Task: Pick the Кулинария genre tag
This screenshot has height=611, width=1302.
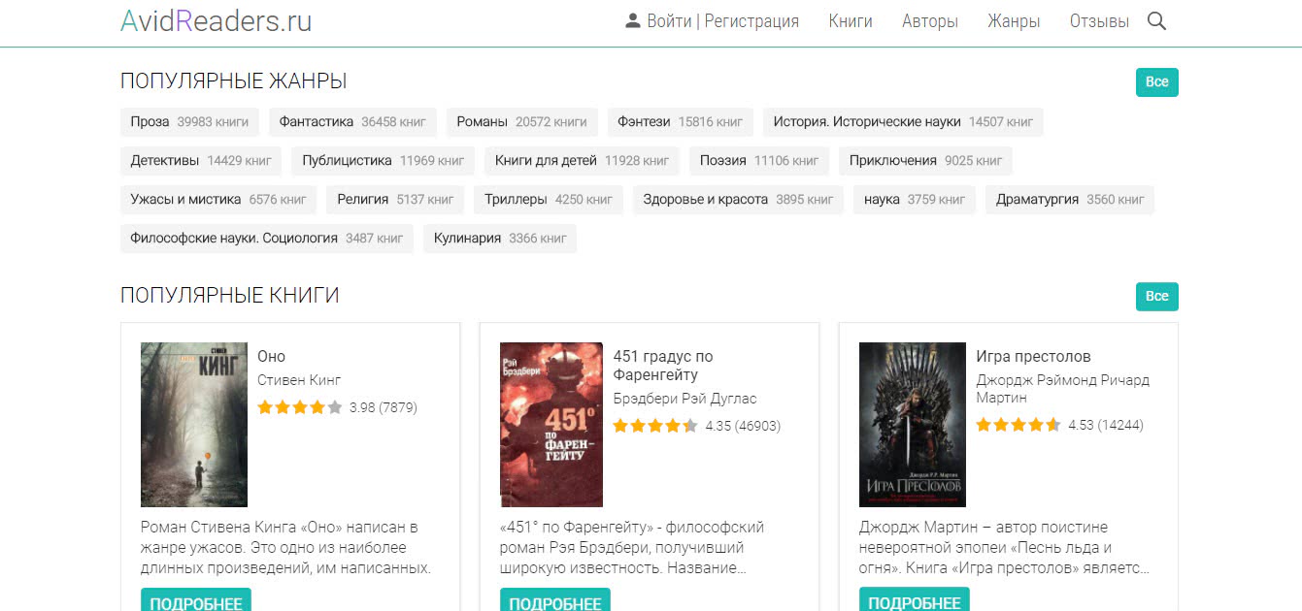Action: [499, 239]
